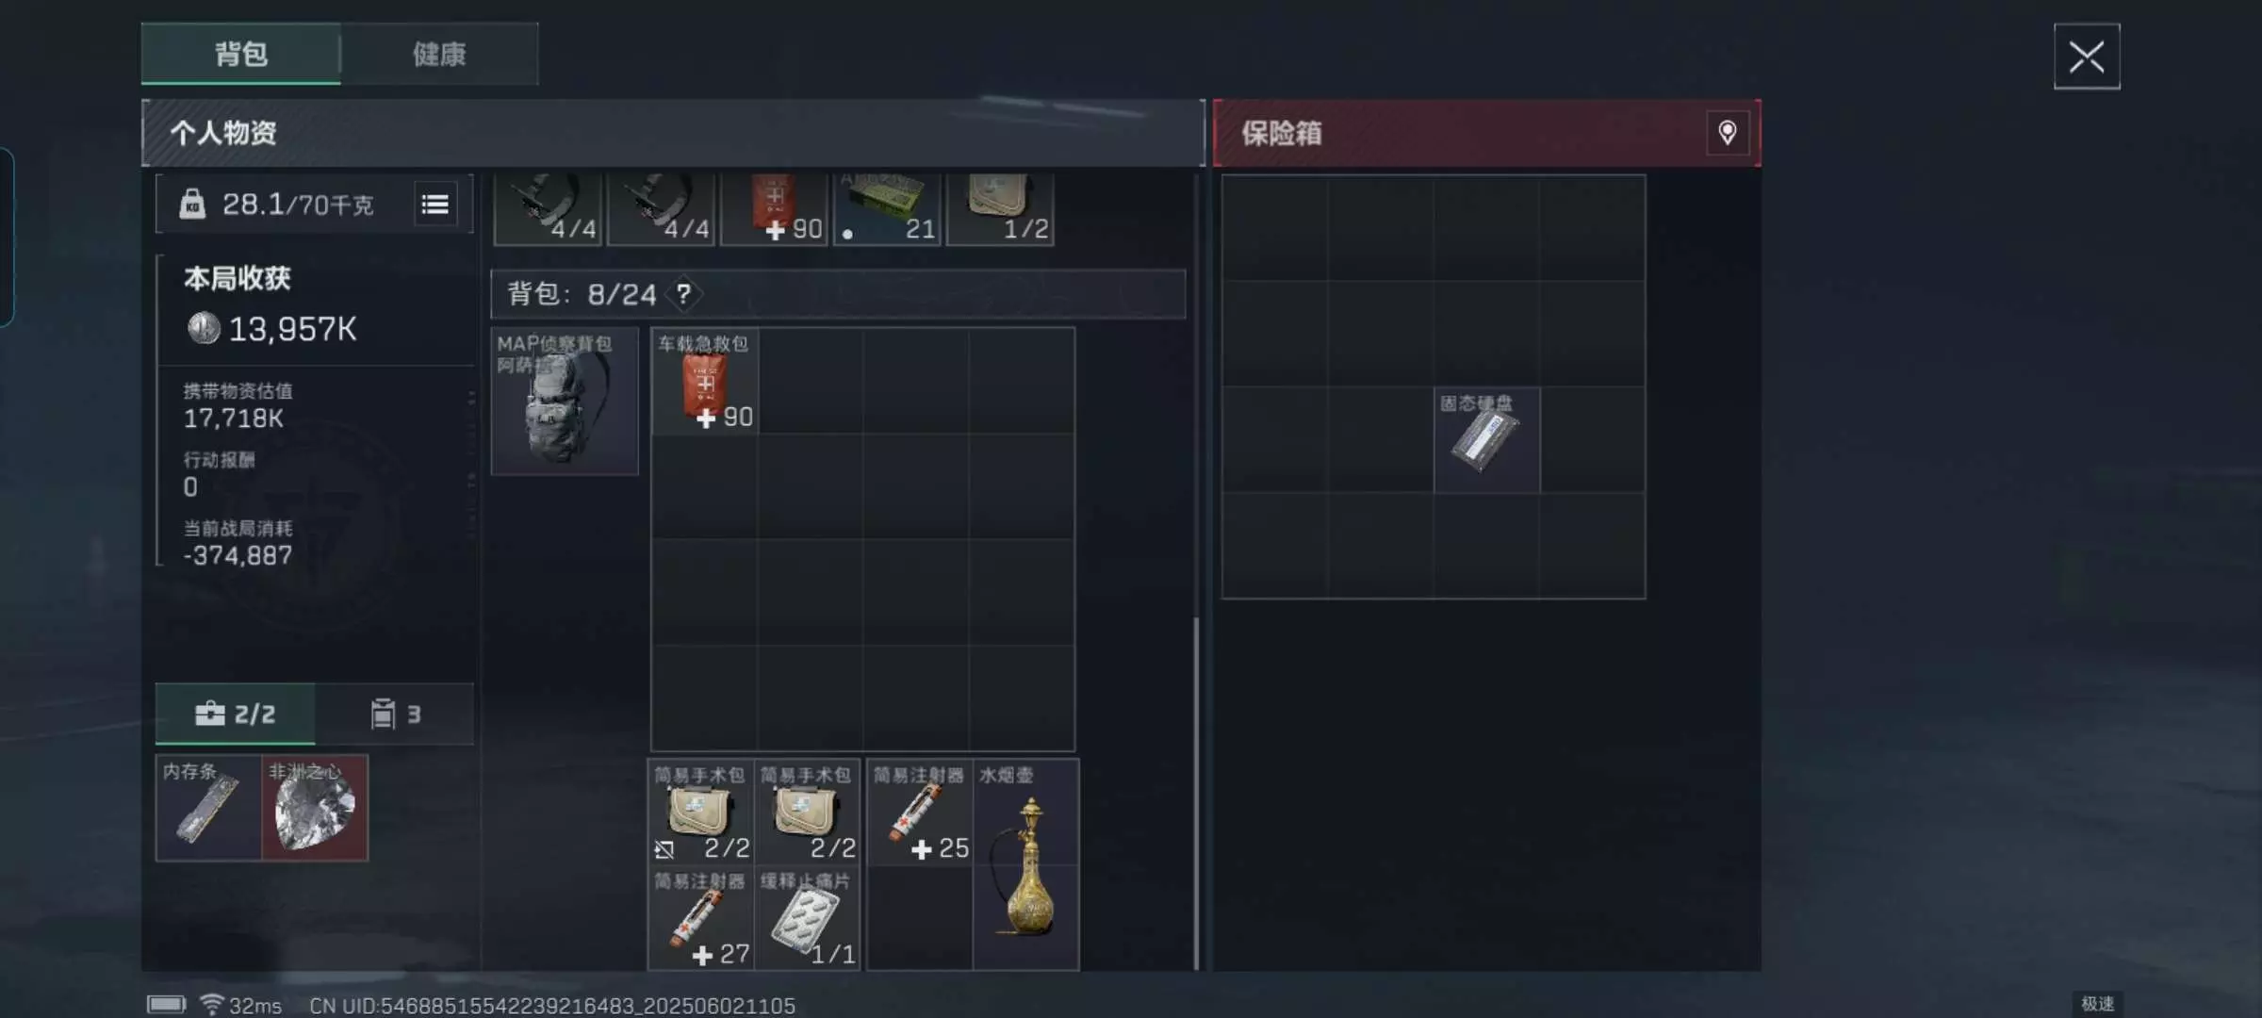Select the 内存条 memory stick item
This screenshot has width=2262, height=1018.
pos(209,808)
